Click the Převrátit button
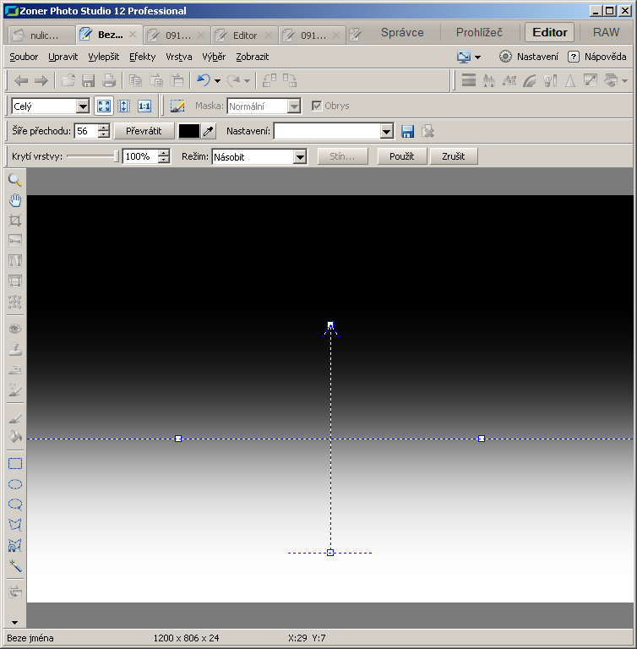 tap(144, 131)
